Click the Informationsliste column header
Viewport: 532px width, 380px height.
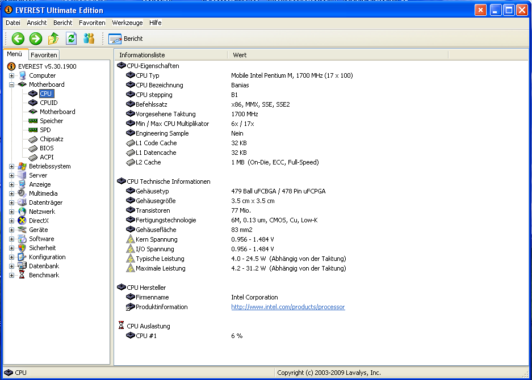[171, 55]
